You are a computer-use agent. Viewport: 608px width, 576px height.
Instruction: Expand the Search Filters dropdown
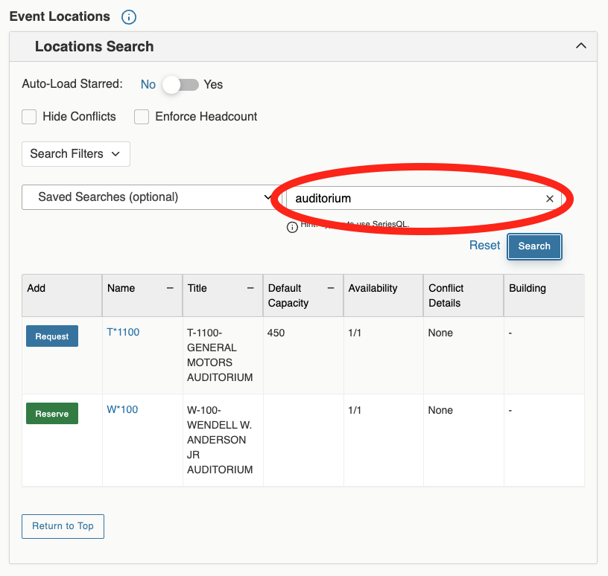(x=76, y=154)
